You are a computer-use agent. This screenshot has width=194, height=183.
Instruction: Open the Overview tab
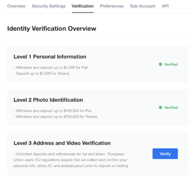coord(16,6)
